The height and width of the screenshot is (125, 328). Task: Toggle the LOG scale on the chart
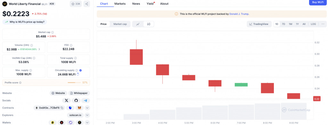click(313, 24)
